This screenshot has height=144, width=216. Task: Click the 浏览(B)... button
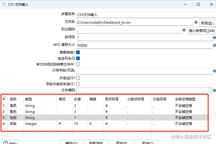(x=208, y=23)
